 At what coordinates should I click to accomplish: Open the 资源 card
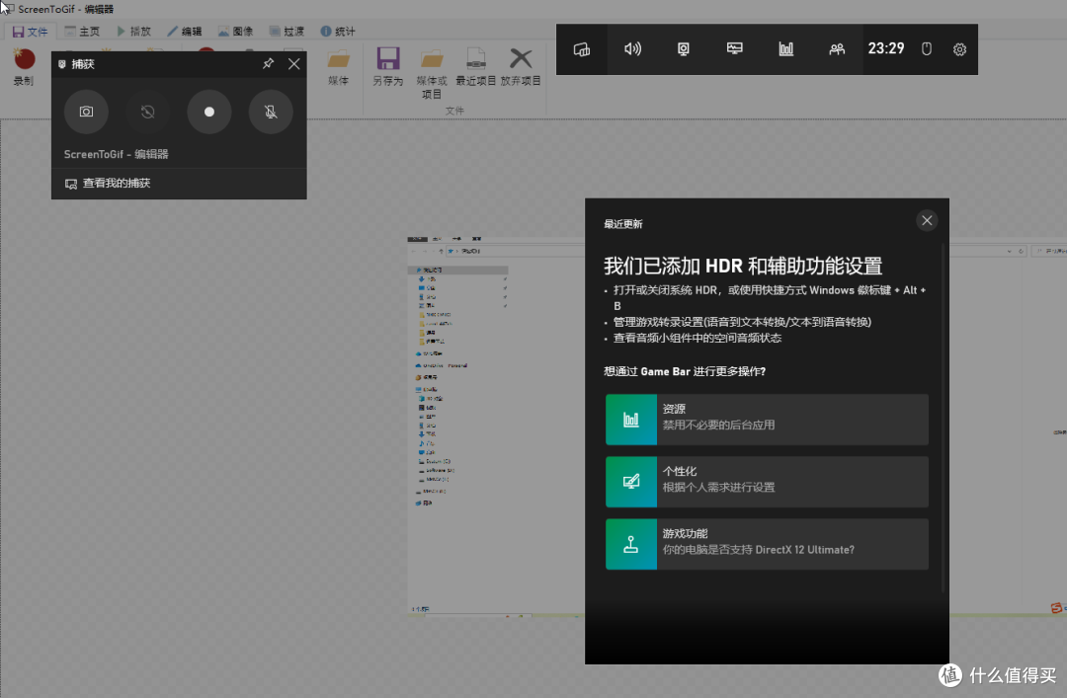click(767, 419)
